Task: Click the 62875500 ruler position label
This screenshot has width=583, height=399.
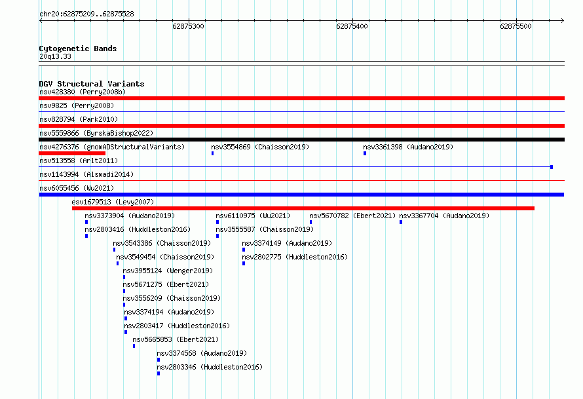Action: click(516, 26)
